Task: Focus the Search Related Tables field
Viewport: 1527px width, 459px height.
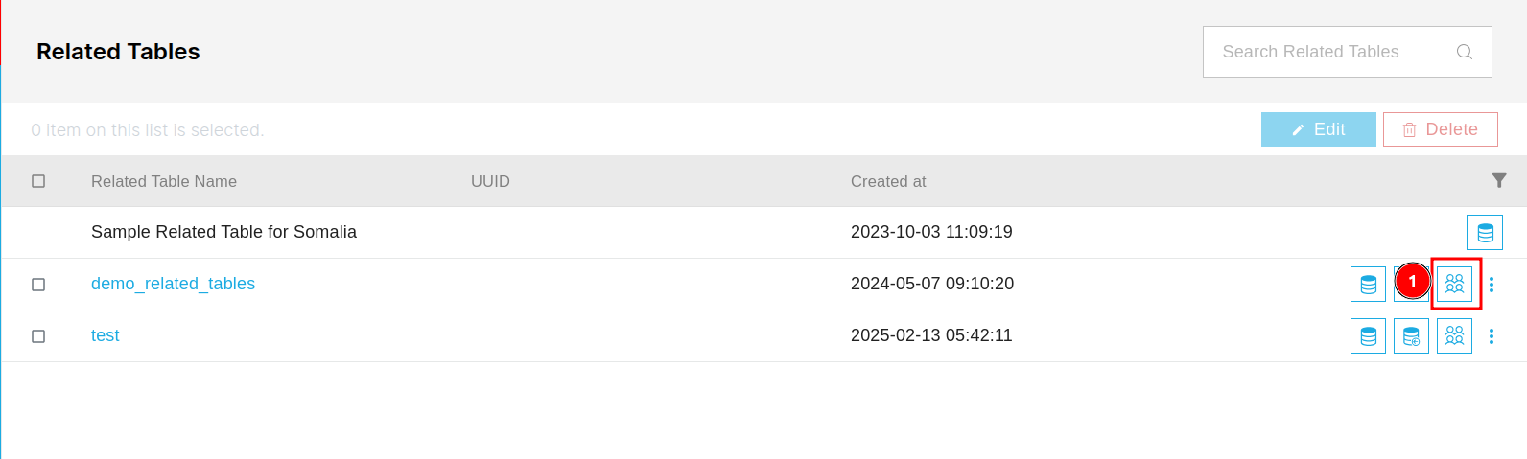Action: click(1347, 52)
